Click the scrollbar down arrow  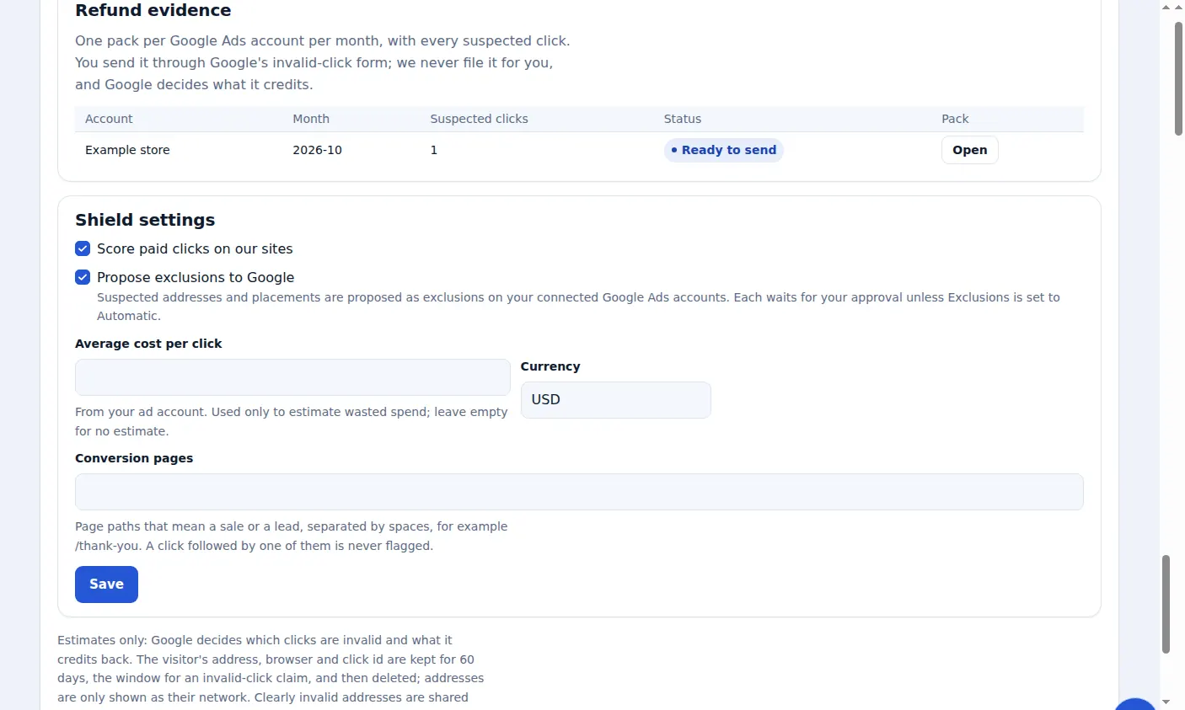(1166, 701)
